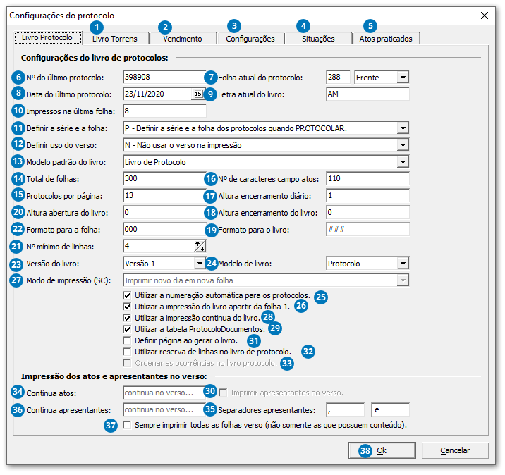505x475 pixels.
Task: Click the Ok button
Action: pos(382,450)
